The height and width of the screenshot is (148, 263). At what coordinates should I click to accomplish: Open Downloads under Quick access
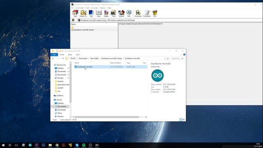click(x=60, y=72)
